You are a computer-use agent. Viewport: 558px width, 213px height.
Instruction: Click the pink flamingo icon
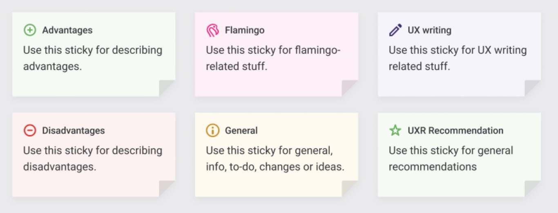[x=212, y=30]
